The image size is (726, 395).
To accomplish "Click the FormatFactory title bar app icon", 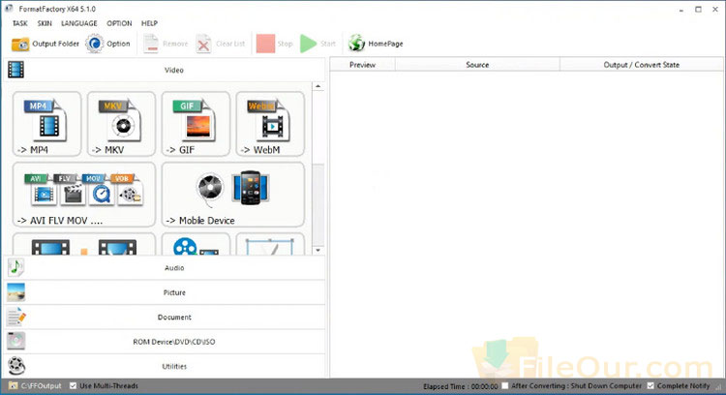I will (x=9, y=9).
